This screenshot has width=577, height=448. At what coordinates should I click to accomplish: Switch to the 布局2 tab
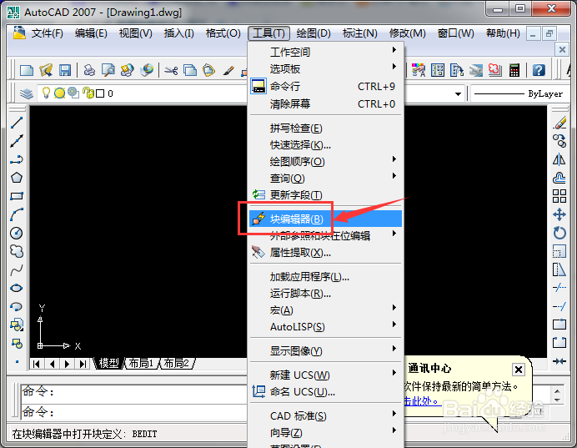pyautogui.click(x=176, y=364)
